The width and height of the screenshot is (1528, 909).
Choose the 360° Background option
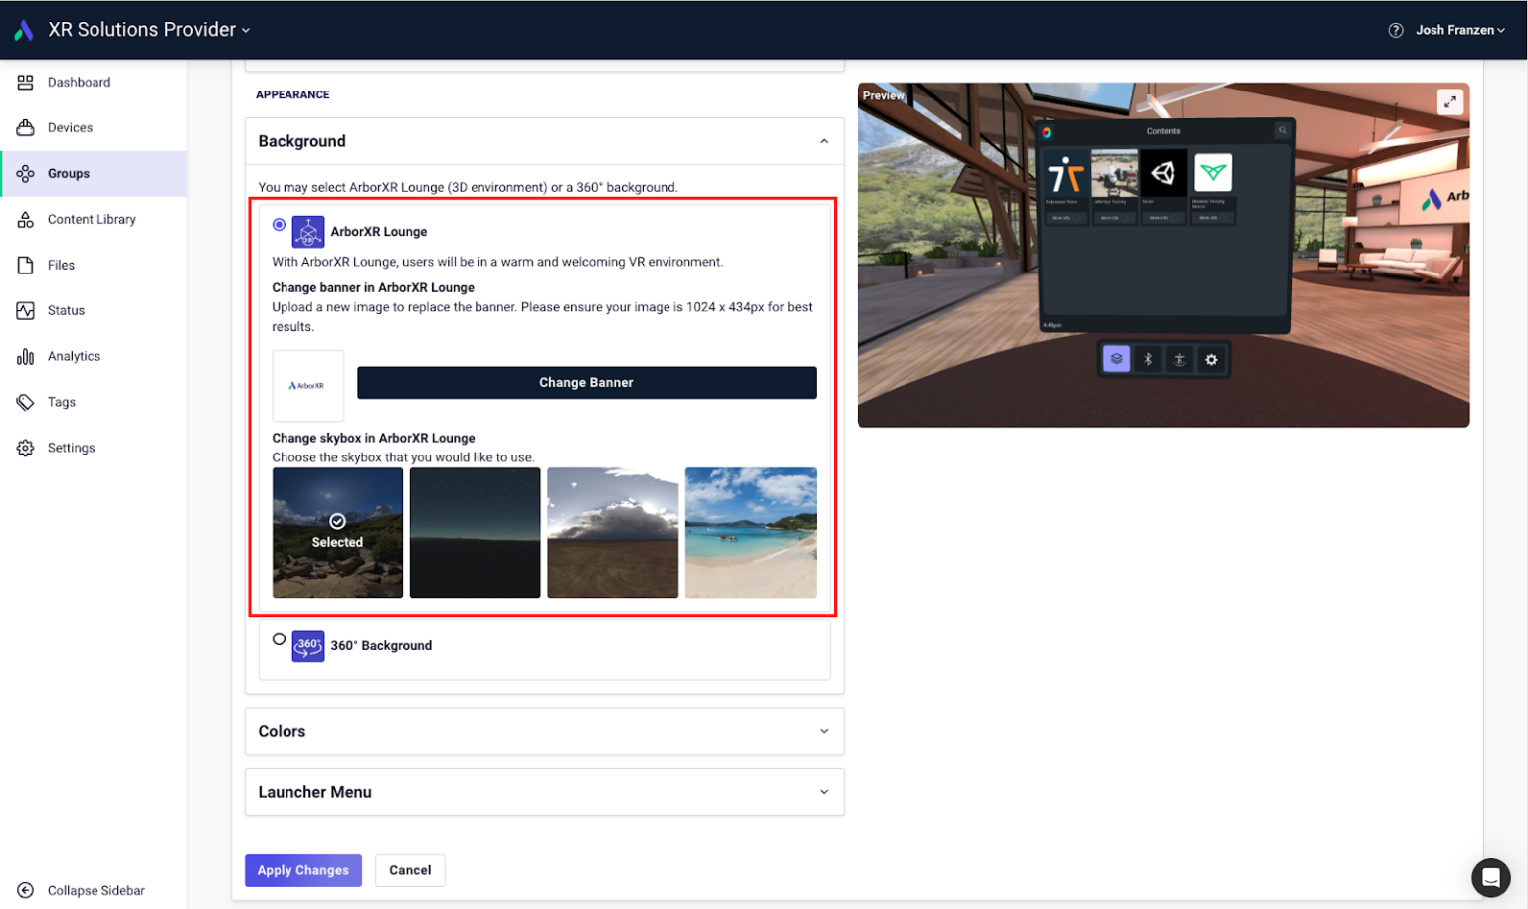click(x=280, y=640)
